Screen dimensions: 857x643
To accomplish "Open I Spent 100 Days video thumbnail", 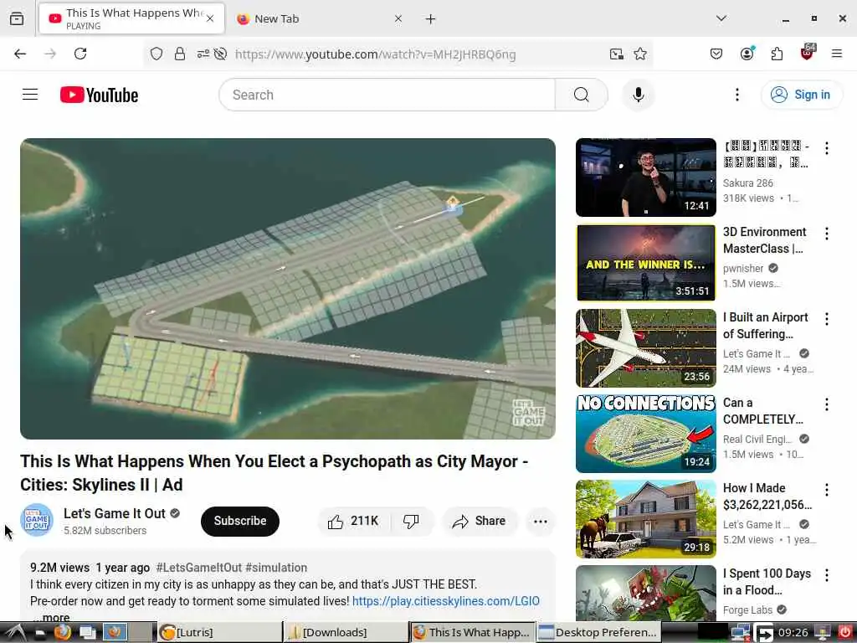I will tap(645, 593).
